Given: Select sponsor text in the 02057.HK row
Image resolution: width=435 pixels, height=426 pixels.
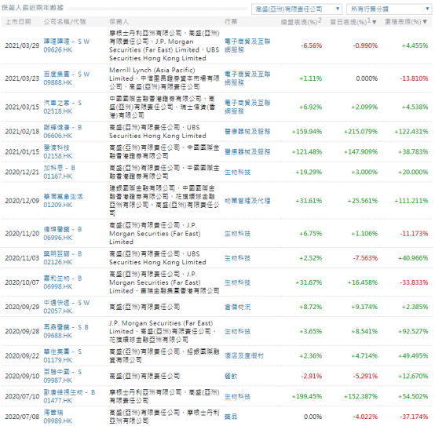Looking at the screenshot, I should pyautogui.click(x=144, y=307).
